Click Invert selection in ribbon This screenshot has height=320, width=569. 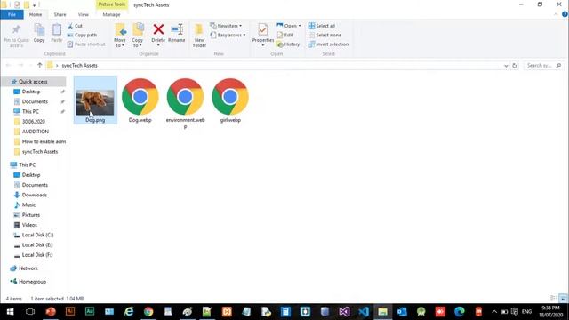(x=328, y=44)
